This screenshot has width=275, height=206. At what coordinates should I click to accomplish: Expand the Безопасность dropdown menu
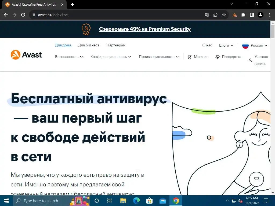[x=69, y=57]
